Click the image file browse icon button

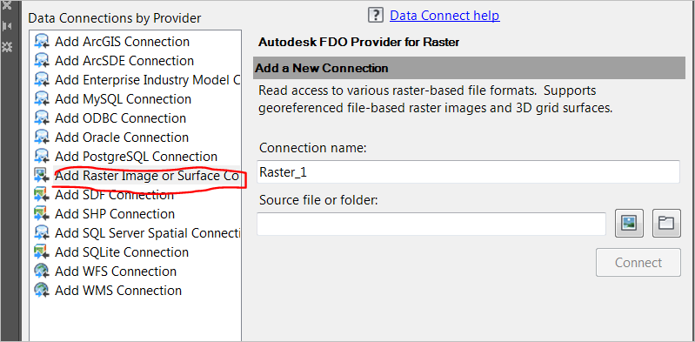(x=629, y=223)
